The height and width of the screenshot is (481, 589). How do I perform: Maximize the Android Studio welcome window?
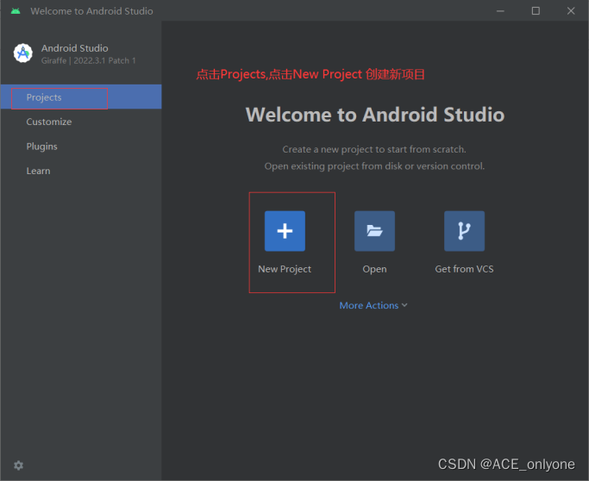pyautogui.click(x=536, y=11)
